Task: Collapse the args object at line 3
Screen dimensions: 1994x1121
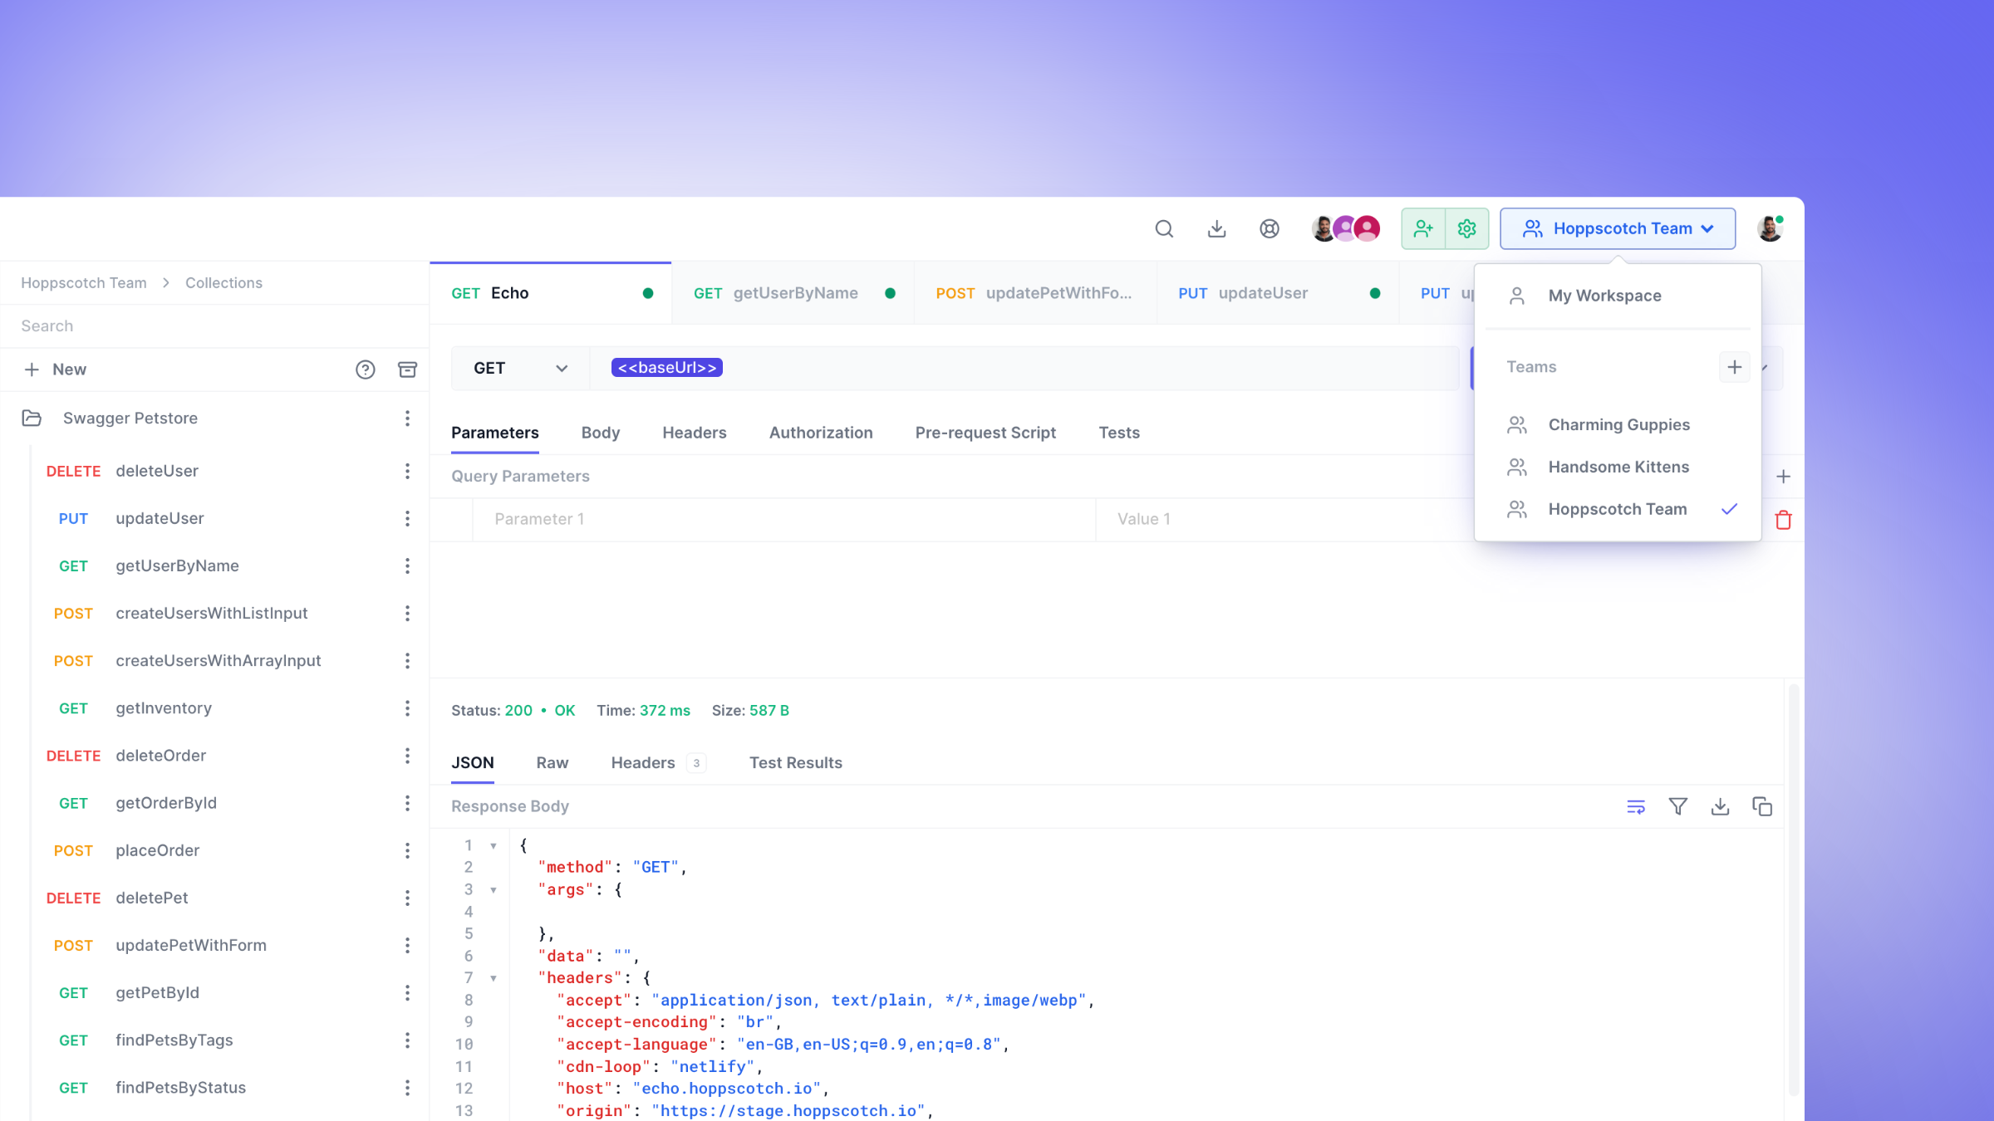Action: [x=494, y=889]
